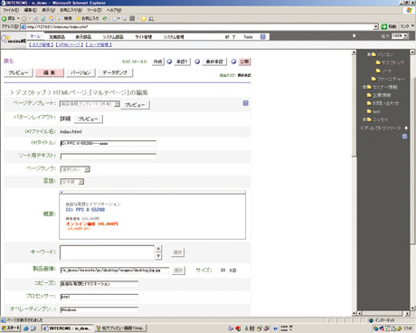Open the デスクトップ folder in directory tree
416x333 pixels.
coord(390,62)
